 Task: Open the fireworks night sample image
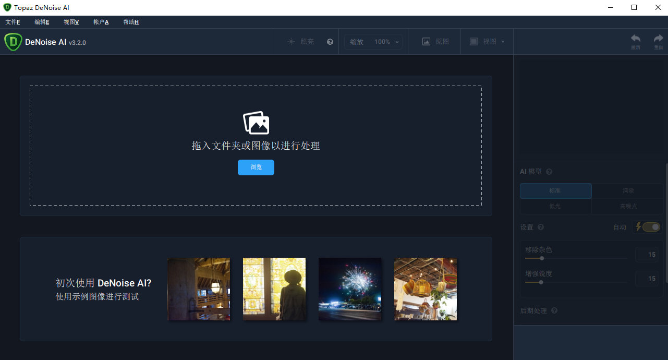[350, 289]
